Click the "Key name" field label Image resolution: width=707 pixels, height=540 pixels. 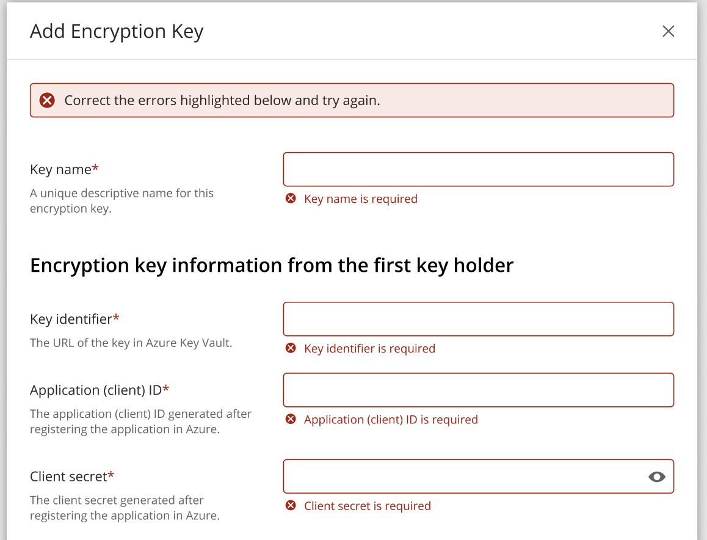[60, 169]
